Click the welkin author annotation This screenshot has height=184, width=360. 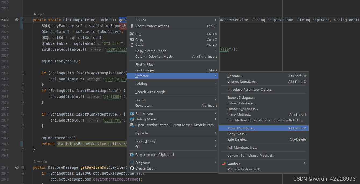coord(42,161)
